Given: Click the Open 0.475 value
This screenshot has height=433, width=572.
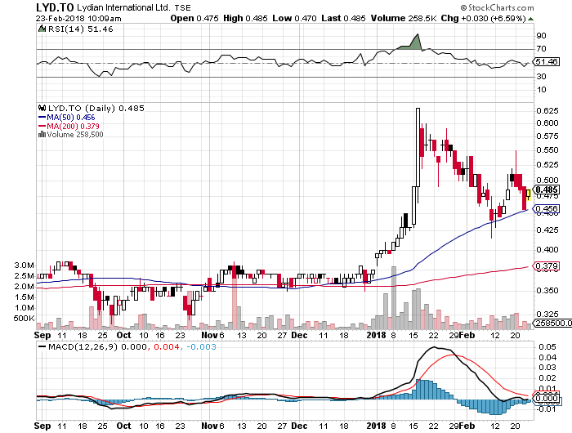Looking at the screenshot, I should click(x=194, y=18).
